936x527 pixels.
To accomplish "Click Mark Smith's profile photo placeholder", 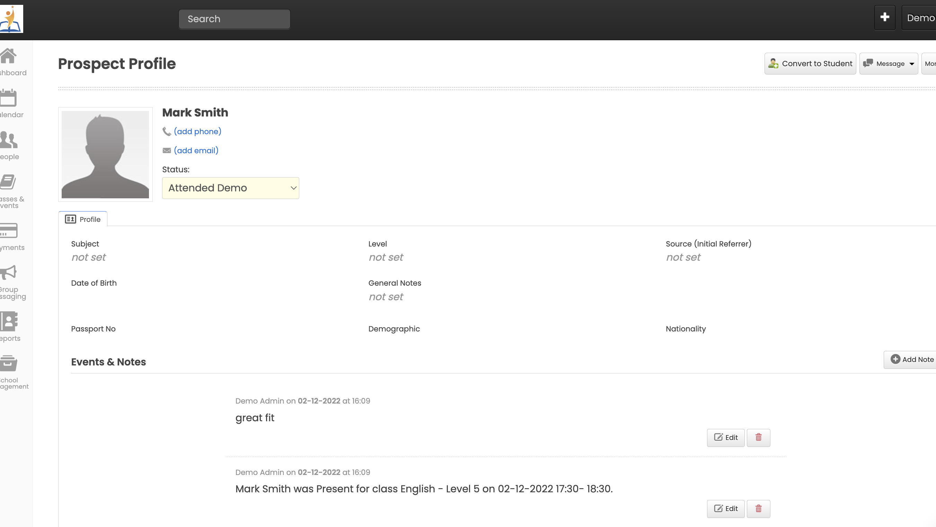I will tap(105, 155).
